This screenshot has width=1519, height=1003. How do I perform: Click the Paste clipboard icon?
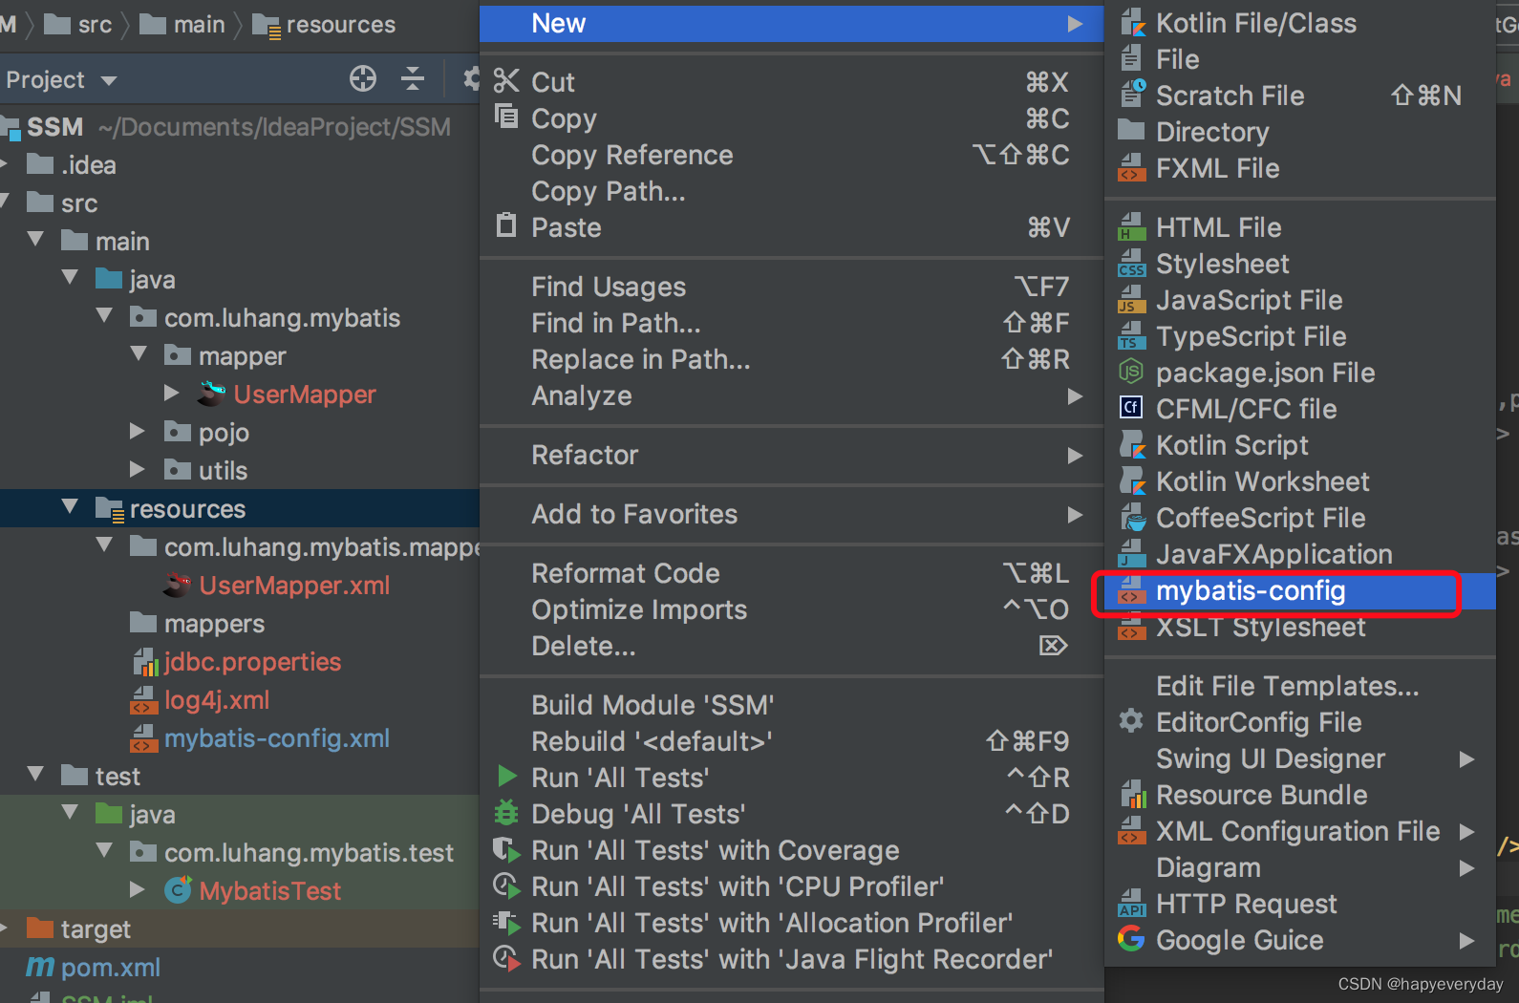tap(506, 226)
